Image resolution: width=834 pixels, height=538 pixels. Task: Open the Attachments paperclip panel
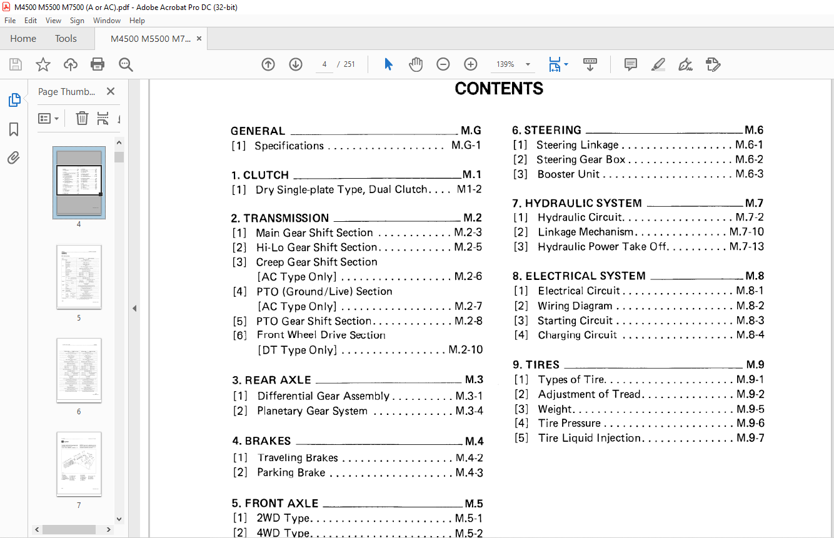point(14,157)
